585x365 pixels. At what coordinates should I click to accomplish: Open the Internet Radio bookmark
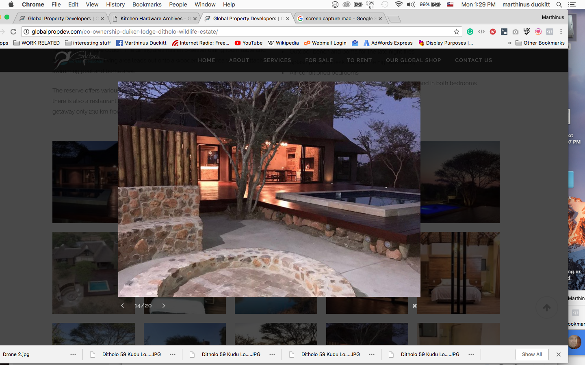pos(201,43)
